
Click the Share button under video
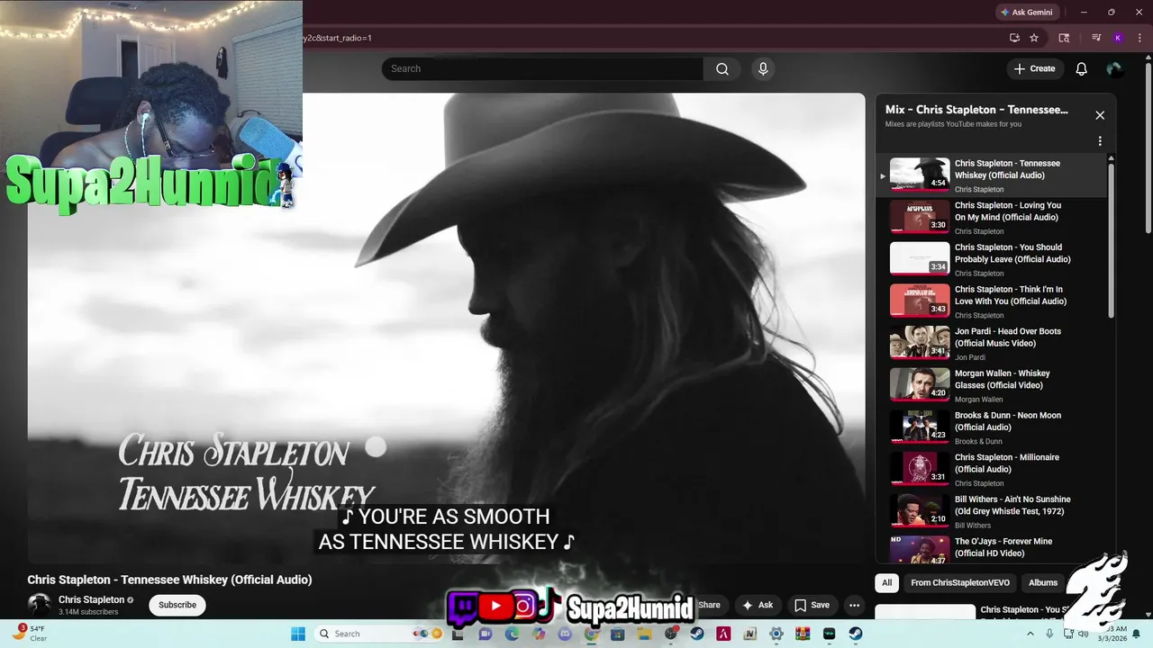pos(710,605)
